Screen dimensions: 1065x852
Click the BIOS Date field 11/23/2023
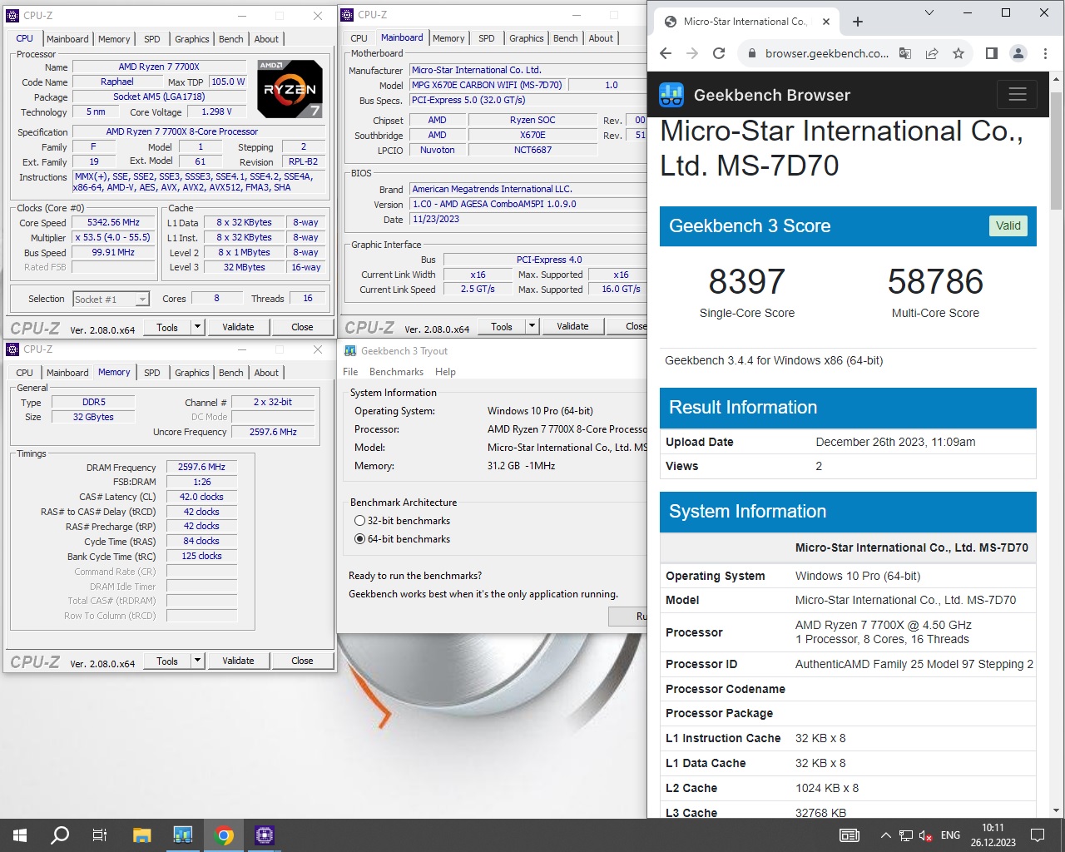[x=528, y=220]
